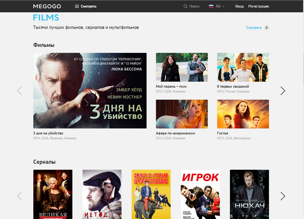Click the MEGOGO logo

pyautogui.click(x=47, y=6)
